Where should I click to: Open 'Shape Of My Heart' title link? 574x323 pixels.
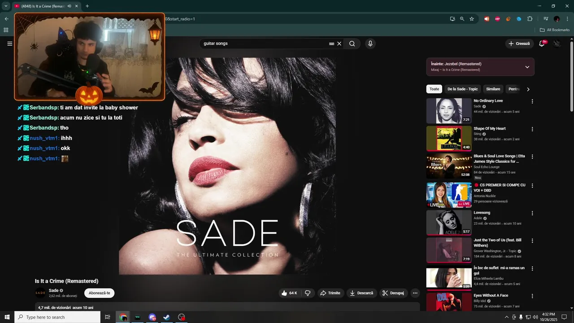(490, 128)
